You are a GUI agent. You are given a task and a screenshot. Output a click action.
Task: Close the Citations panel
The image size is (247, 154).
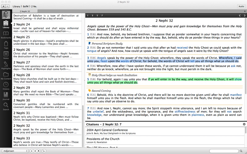click(x=244, y=124)
